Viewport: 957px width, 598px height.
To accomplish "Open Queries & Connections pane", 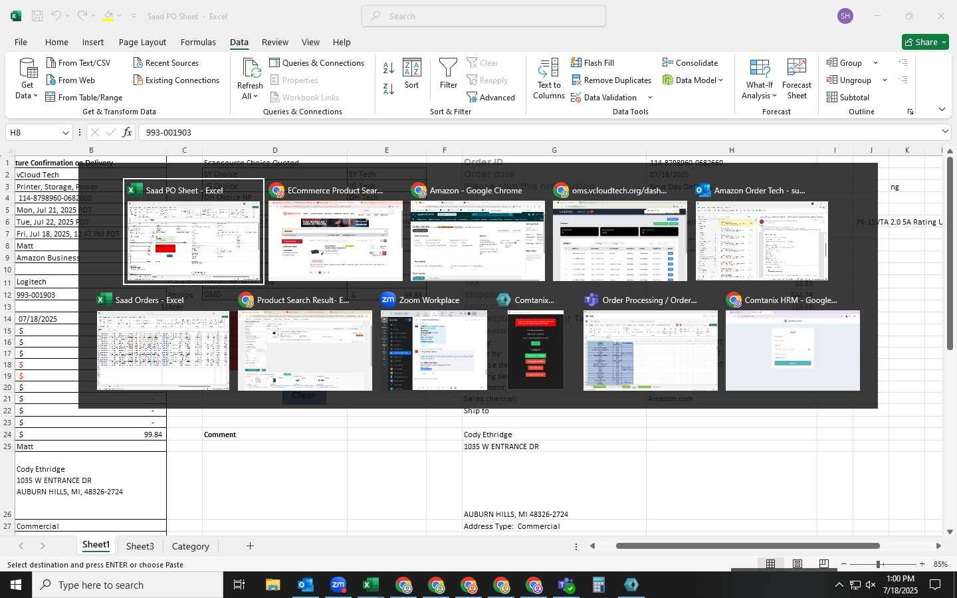I will pyautogui.click(x=316, y=62).
